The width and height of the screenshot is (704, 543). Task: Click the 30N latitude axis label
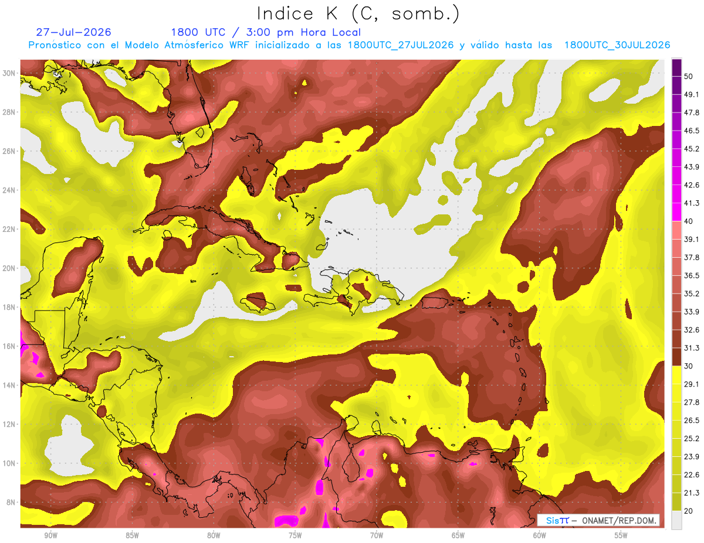(9, 73)
